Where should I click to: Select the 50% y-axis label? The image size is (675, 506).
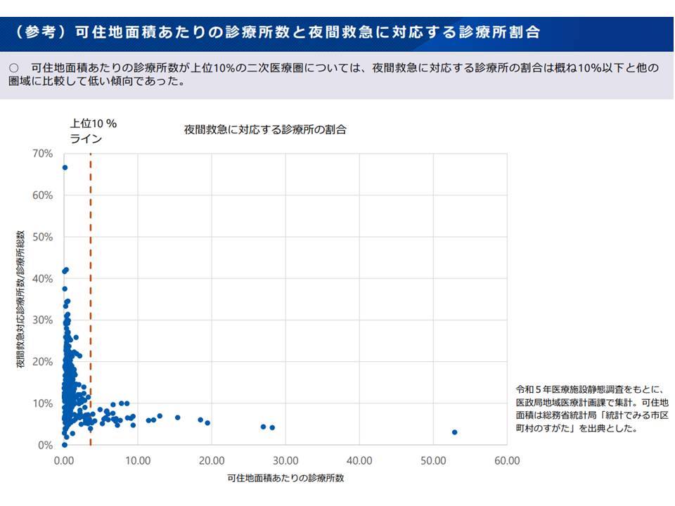43,237
